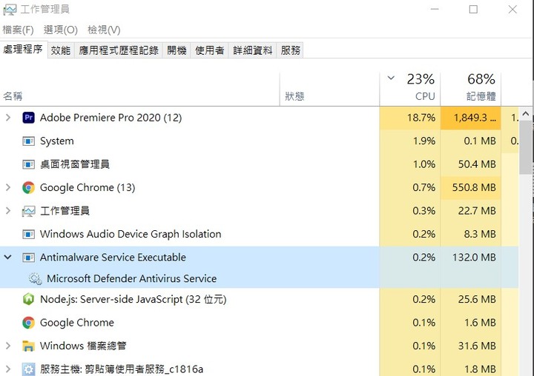Expand the 工作管理員 process row
The height and width of the screenshot is (376, 534).
(8, 211)
